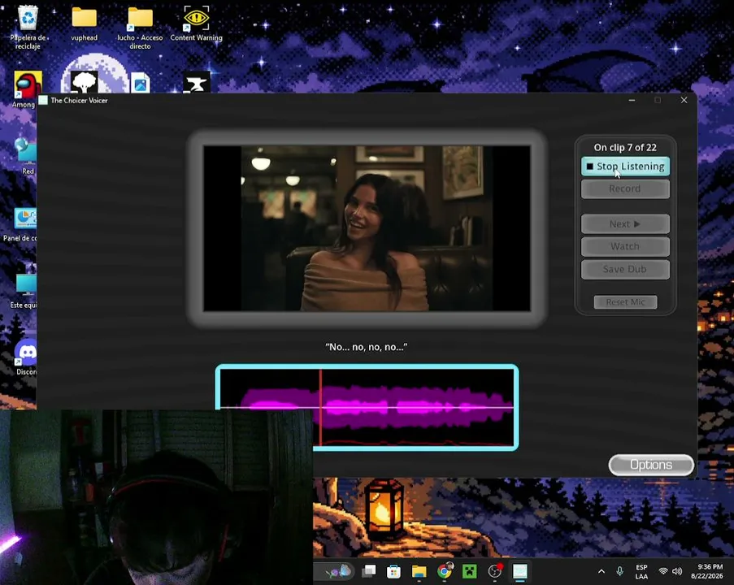Open the Wi-Fi network tray icon
Screen dimensions: 734x585
click(662, 571)
